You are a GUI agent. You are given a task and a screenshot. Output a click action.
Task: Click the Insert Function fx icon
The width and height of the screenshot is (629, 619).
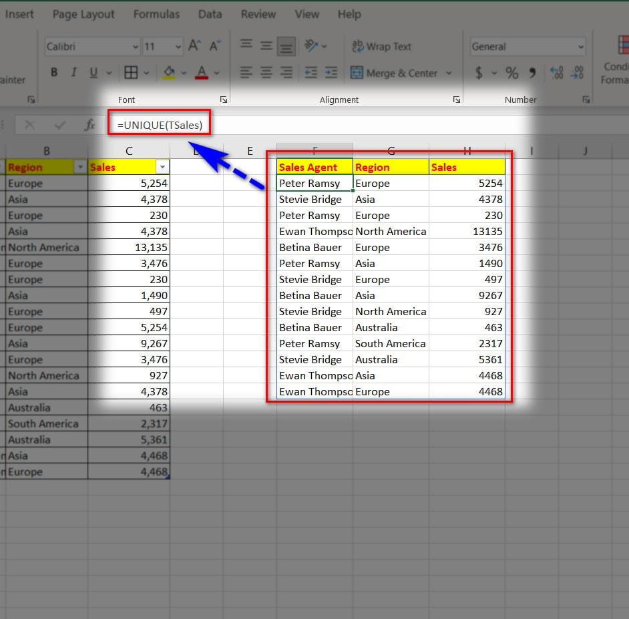coord(89,125)
